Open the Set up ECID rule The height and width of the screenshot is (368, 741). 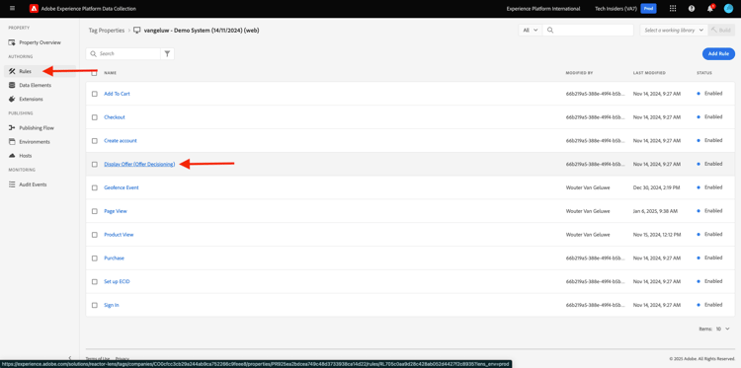(117, 281)
